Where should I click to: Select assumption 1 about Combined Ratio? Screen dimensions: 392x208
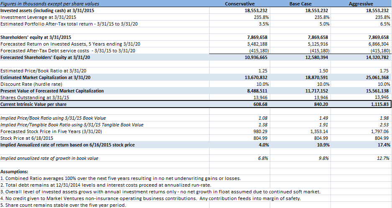(x=121, y=179)
